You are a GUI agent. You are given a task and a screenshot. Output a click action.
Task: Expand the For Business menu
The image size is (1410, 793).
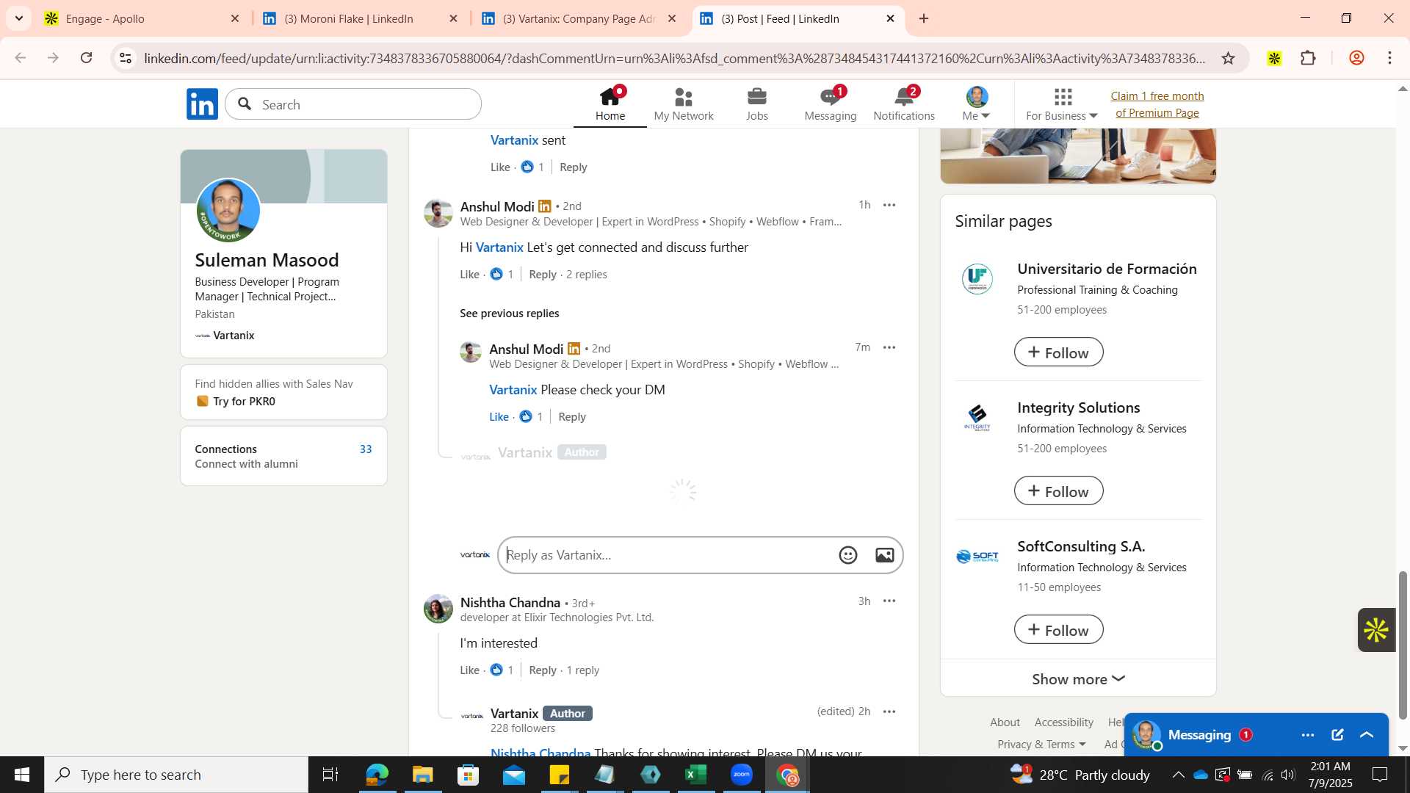(x=1062, y=104)
